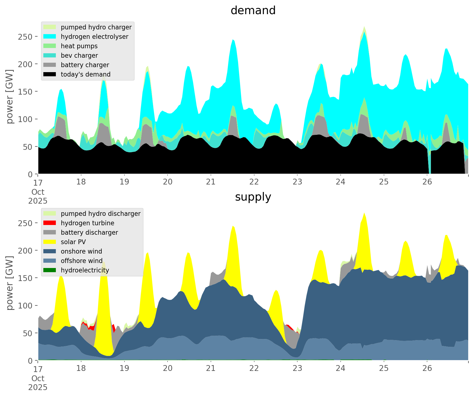This screenshot has width=474, height=397.
Task: Click the red hydrogen turbine legend swatch
Action: [50, 223]
